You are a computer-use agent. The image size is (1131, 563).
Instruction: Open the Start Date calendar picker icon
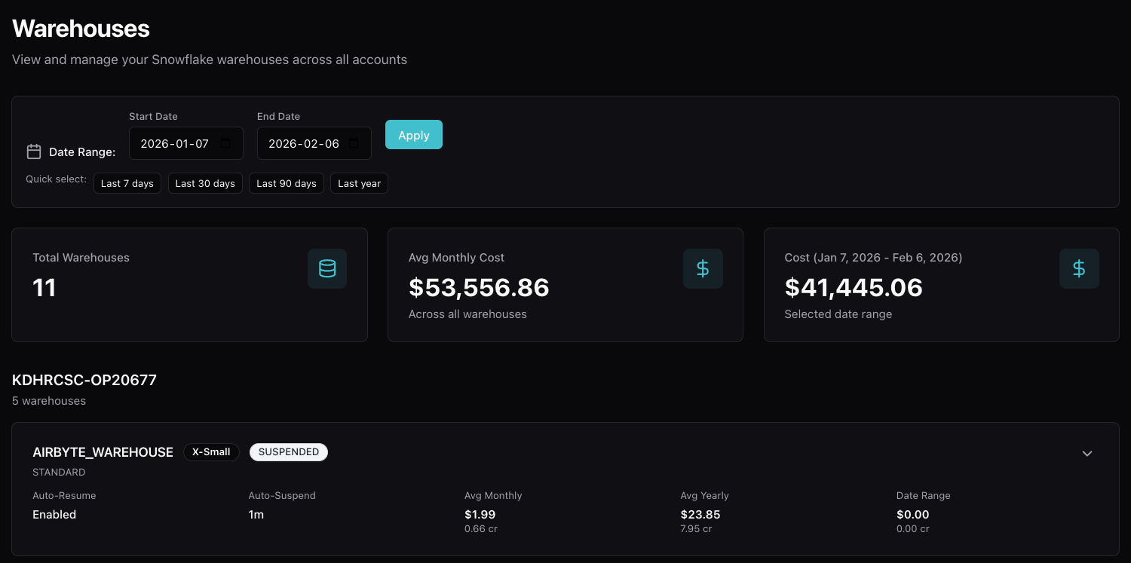point(225,143)
